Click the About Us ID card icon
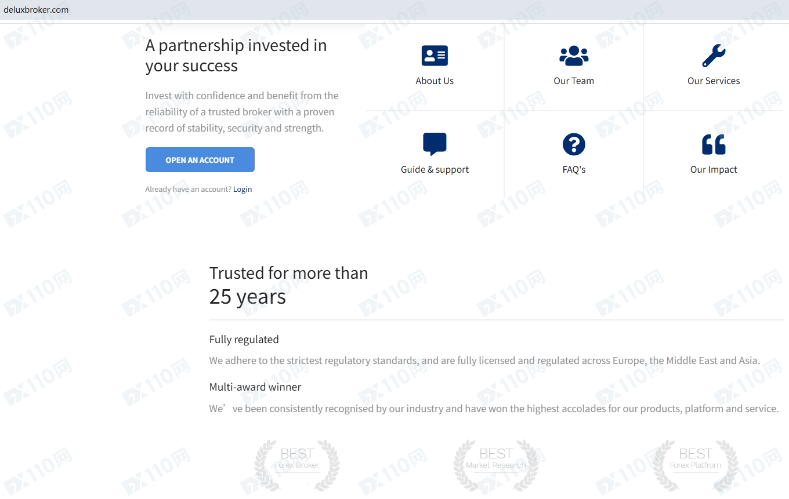Viewport: 789px width, 499px height. point(435,56)
